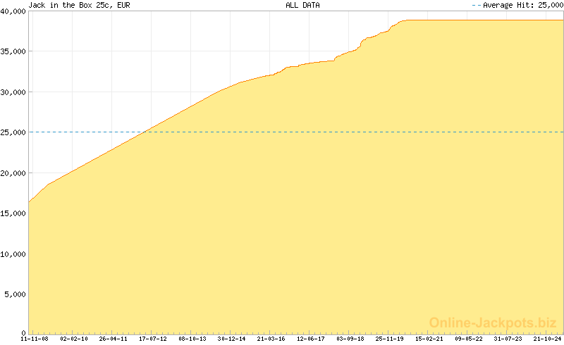Click the 21-03-16 date label
This screenshot has height=345, width=564.
click(x=271, y=339)
